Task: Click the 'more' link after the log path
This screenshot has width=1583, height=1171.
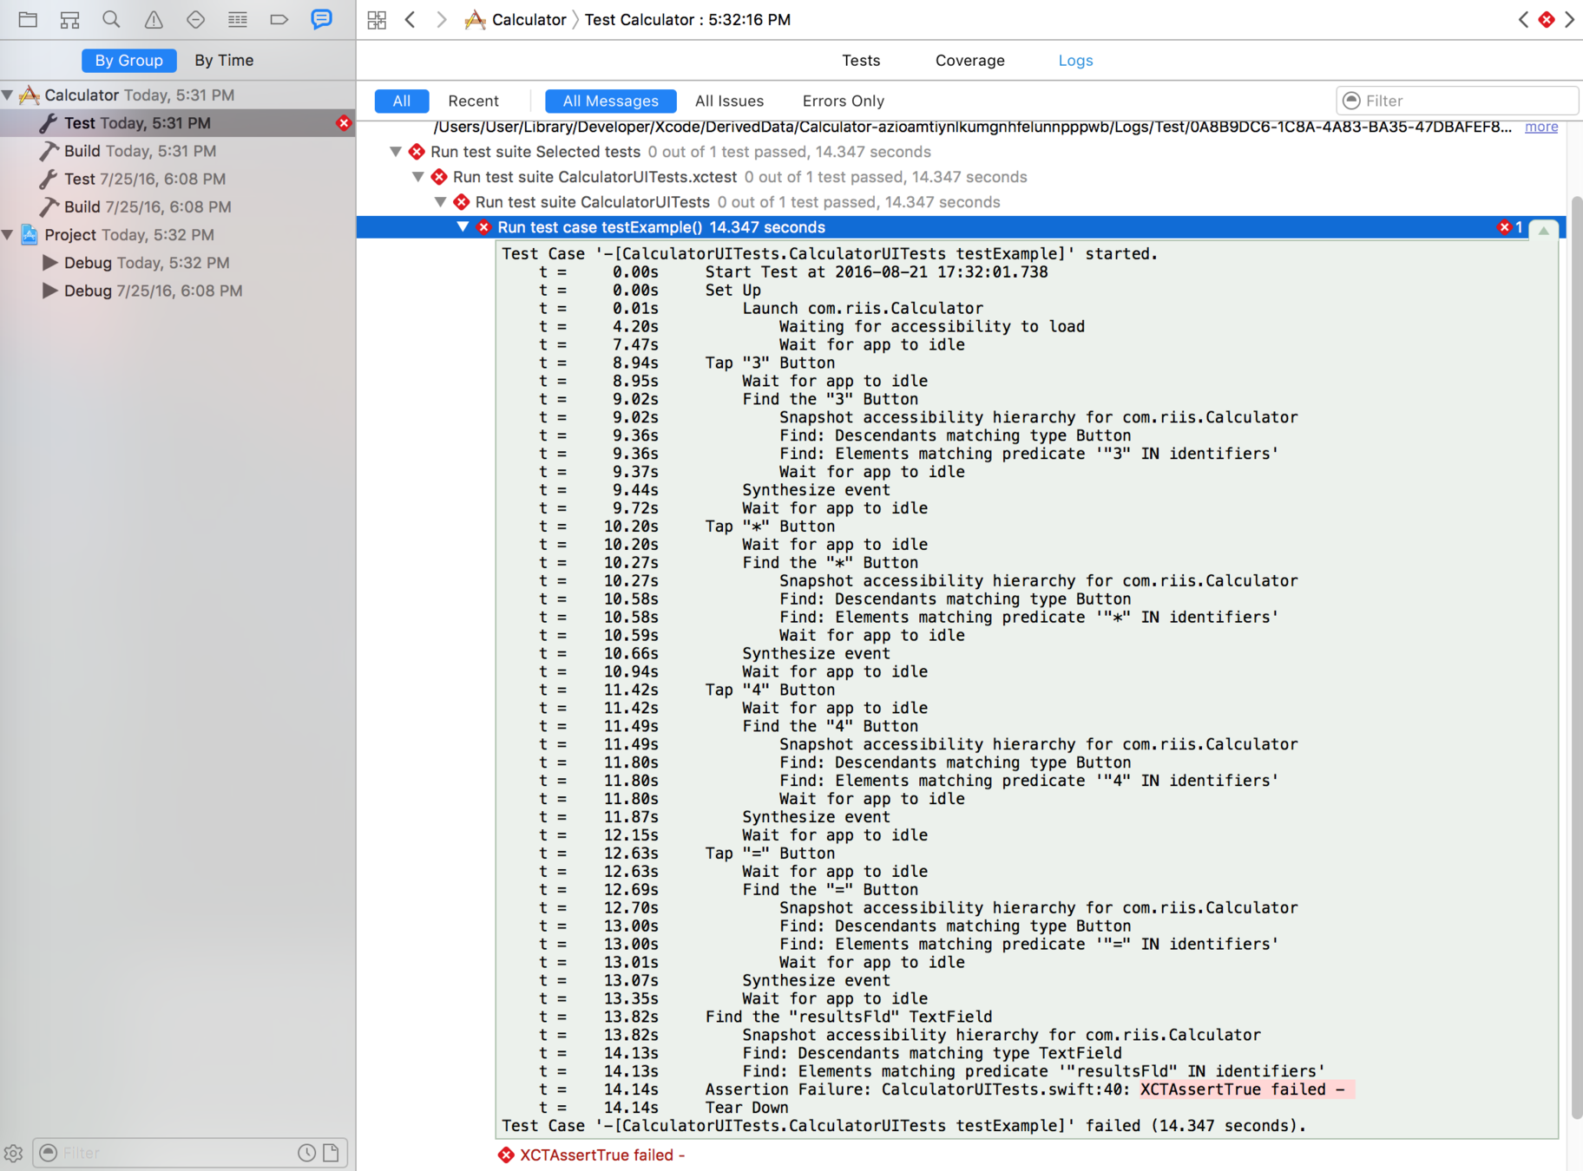Action: tap(1541, 128)
